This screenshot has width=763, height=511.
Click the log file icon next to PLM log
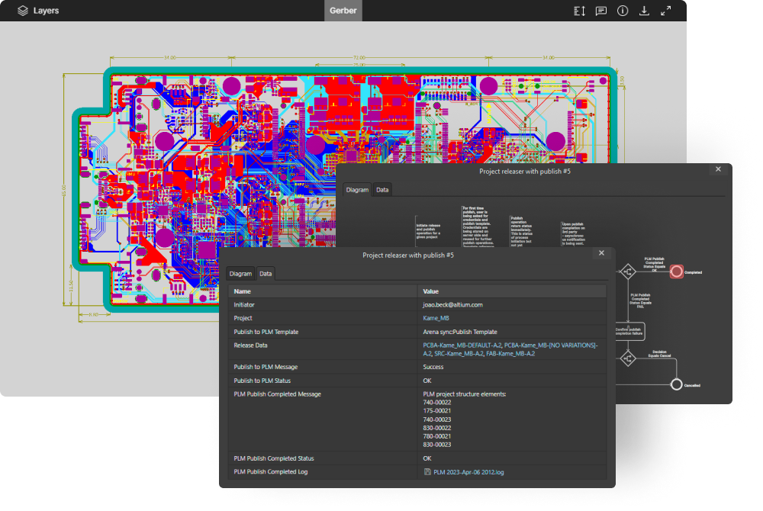point(427,472)
